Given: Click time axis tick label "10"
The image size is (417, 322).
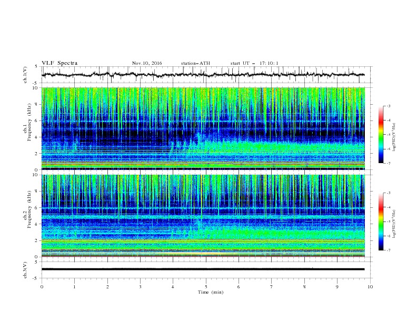Looking at the screenshot, I should 370,287.
